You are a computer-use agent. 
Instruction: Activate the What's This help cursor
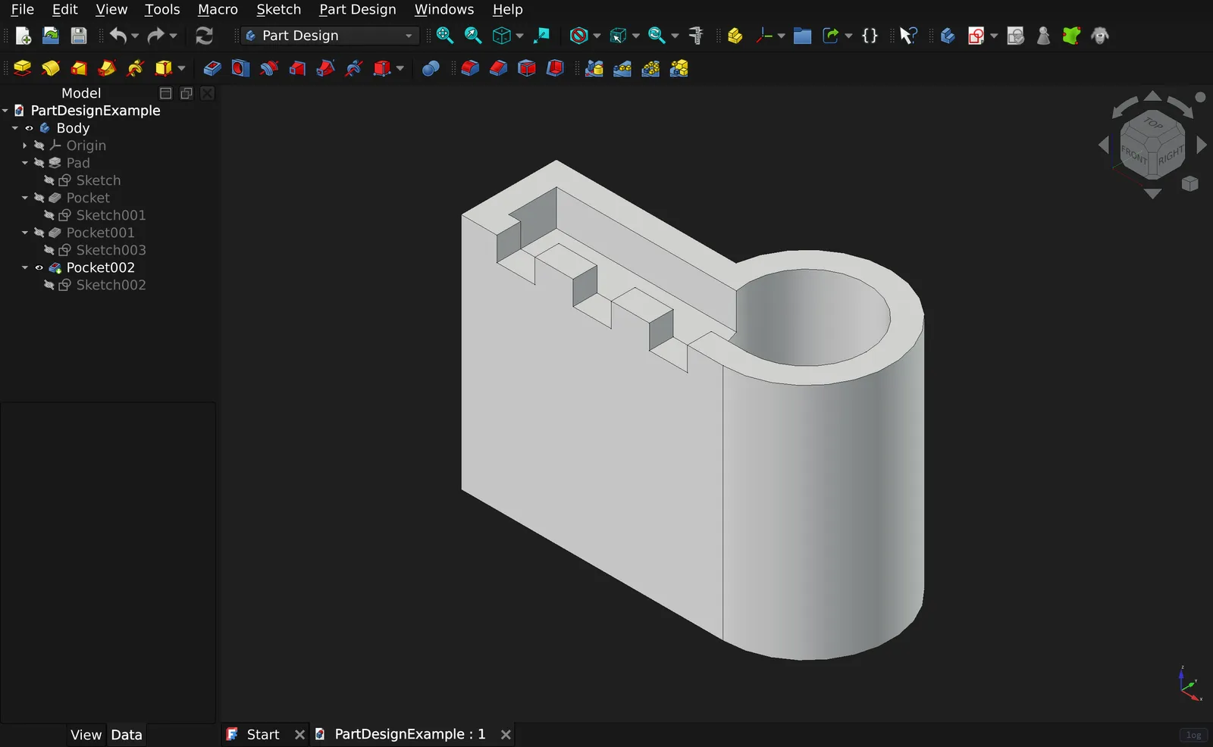tap(908, 36)
